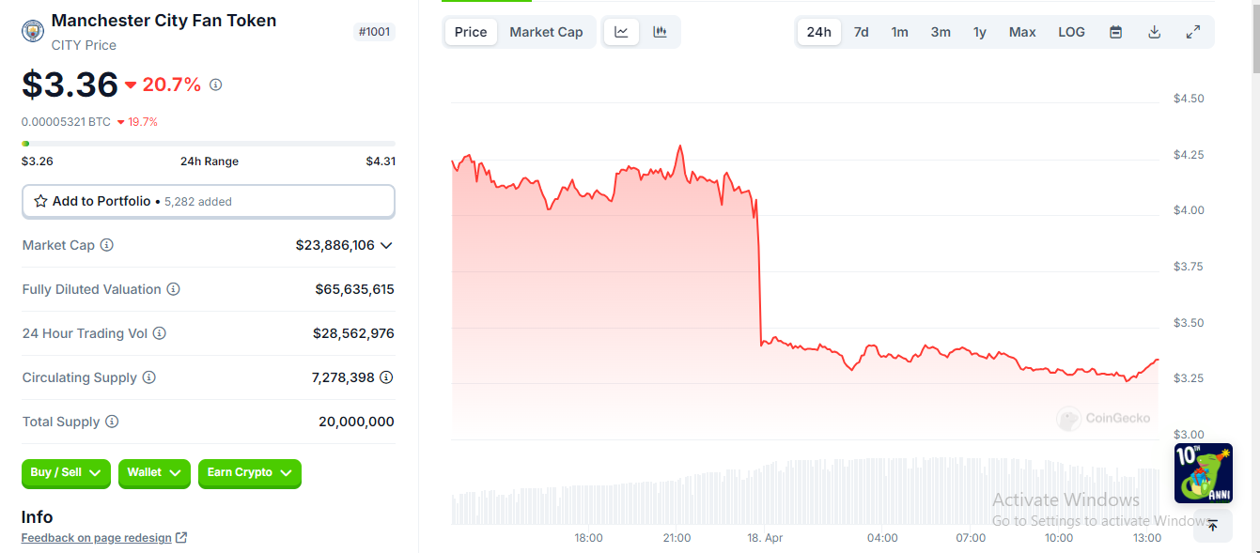Viewport: 1260px width, 553px height.
Task: Toggle the LOG scale option
Action: click(x=1071, y=32)
